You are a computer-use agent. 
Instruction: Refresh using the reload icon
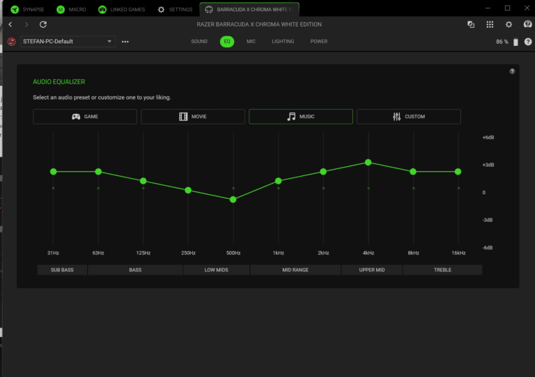tap(43, 24)
